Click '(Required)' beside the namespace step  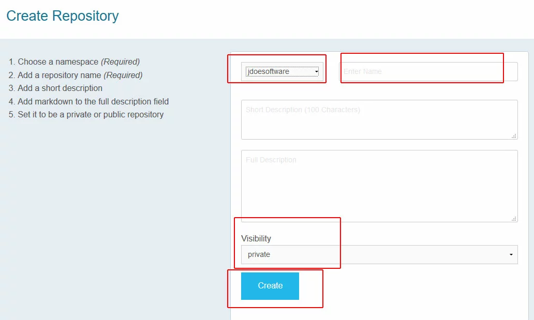pyautogui.click(x=120, y=62)
